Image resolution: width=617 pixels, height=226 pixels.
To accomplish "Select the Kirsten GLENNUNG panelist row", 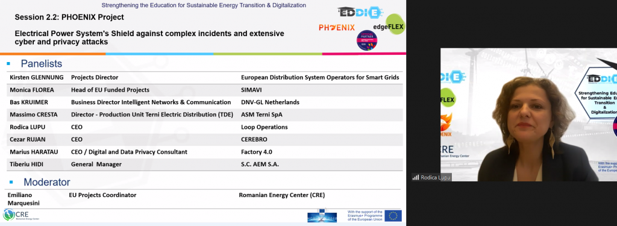I will pyautogui.click(x=205, y=78).
